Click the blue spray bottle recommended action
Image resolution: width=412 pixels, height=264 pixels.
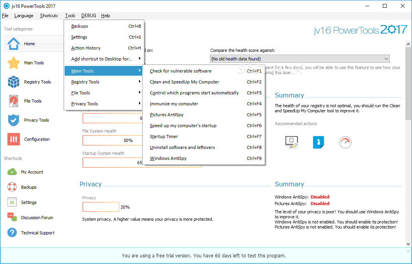point(319,142)
